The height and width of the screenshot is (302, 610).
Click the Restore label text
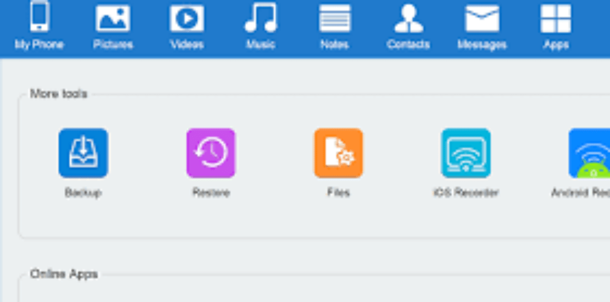[211, 192]
